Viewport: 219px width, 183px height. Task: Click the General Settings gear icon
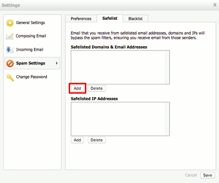pos(10,23)
